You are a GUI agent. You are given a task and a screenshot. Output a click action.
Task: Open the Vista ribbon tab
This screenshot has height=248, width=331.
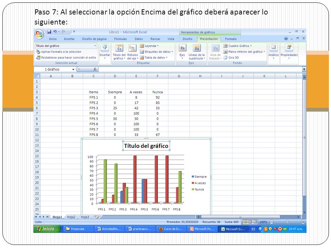pyautogui.click(x=171, y=39)
